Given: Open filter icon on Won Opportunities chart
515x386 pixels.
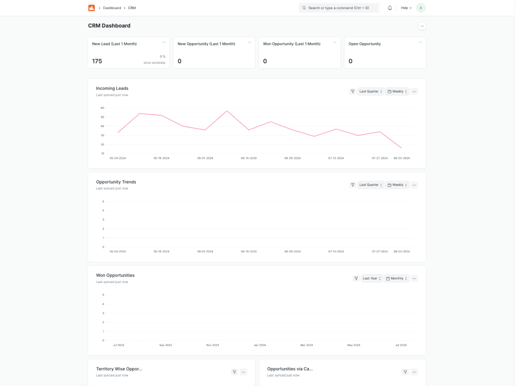Looking at the screenshot, I should coord(356,278).
